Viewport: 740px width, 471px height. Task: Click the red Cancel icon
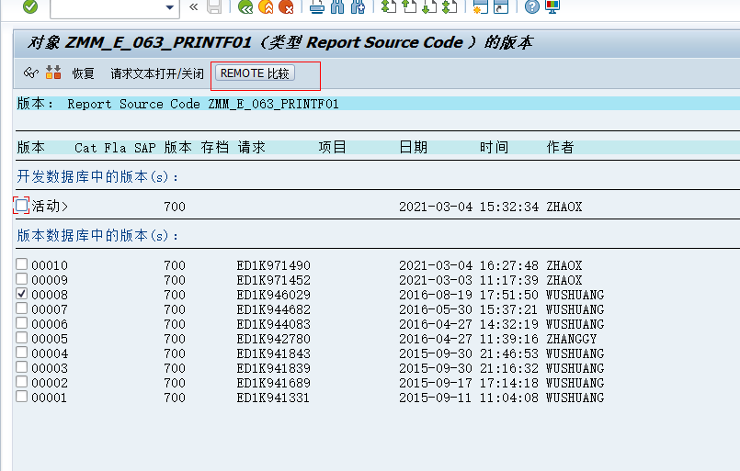tap(286, 6)
